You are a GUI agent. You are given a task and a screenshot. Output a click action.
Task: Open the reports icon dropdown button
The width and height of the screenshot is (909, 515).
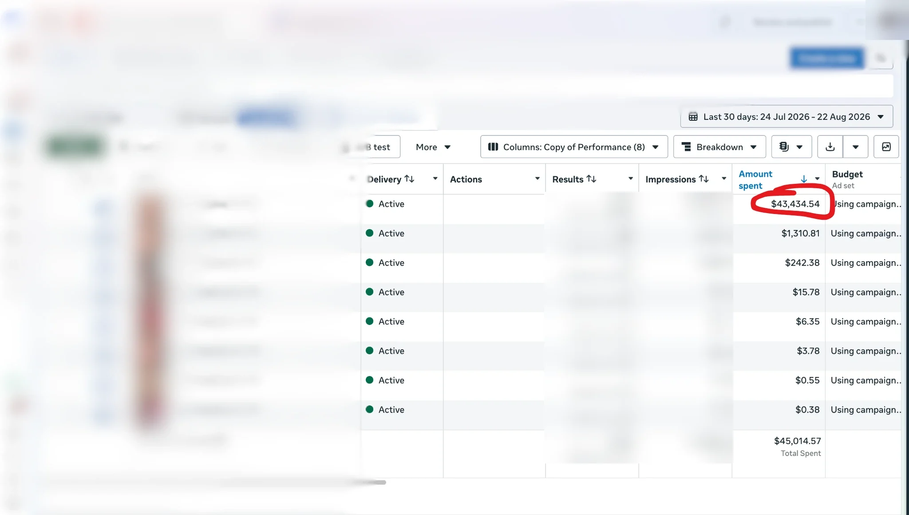tap(791, 147)
